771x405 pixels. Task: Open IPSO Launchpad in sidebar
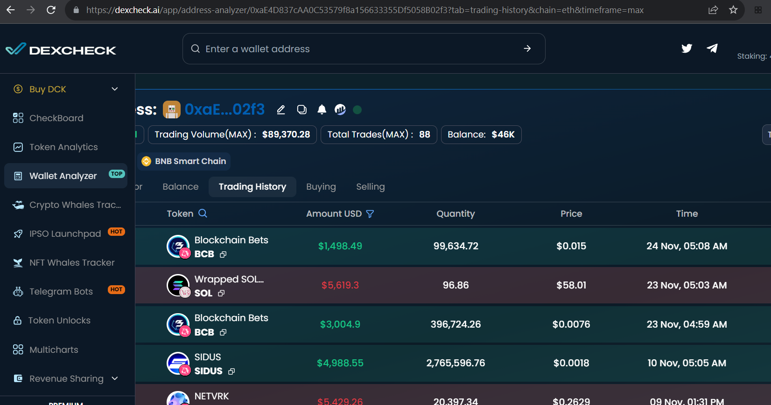[66, 233]
